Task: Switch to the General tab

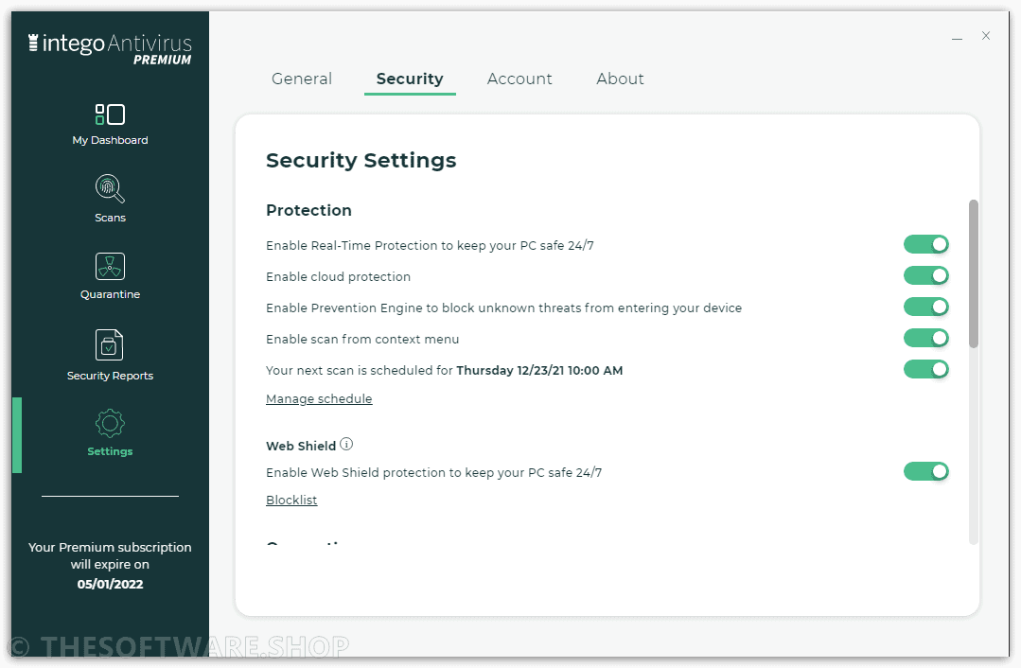Action: pos(302,79)
